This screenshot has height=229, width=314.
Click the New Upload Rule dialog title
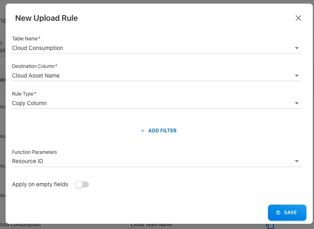tap(46, 18)
